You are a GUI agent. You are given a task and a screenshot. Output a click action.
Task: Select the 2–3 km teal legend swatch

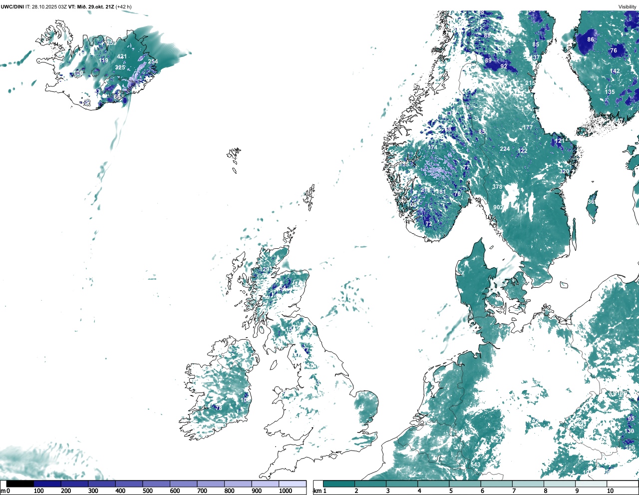click(370, 484)
